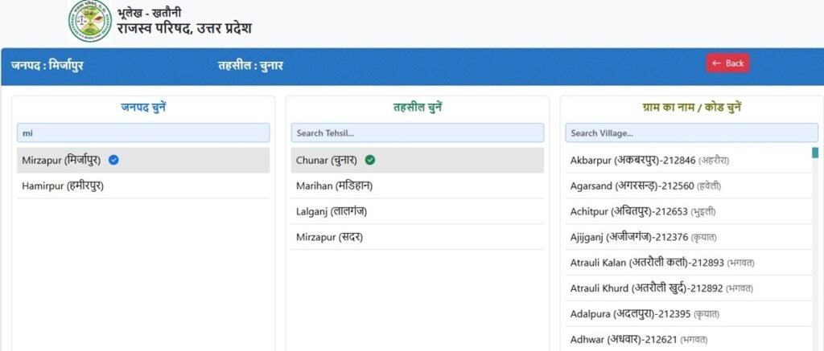Click the blue checkmark beside Mirzapur district
The height and width of the screenshot is (351, 824).
113,160
